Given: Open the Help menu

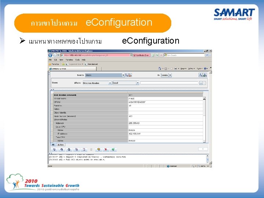Looking at the screenshot, I should (x=84, y=60).
